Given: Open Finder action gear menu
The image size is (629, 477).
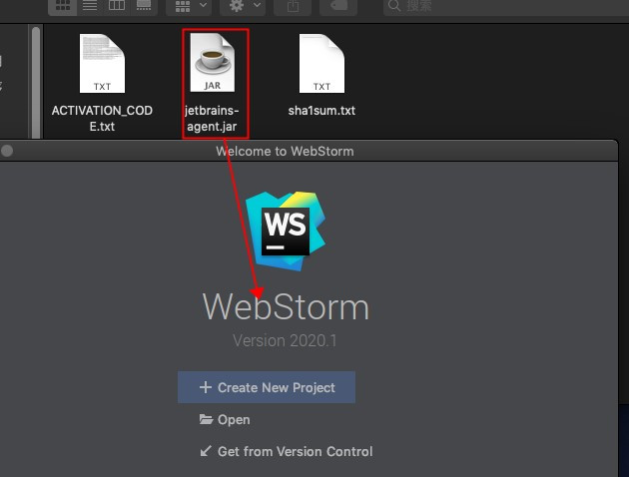Looking at the screenshot, I should tap(243, 6).
